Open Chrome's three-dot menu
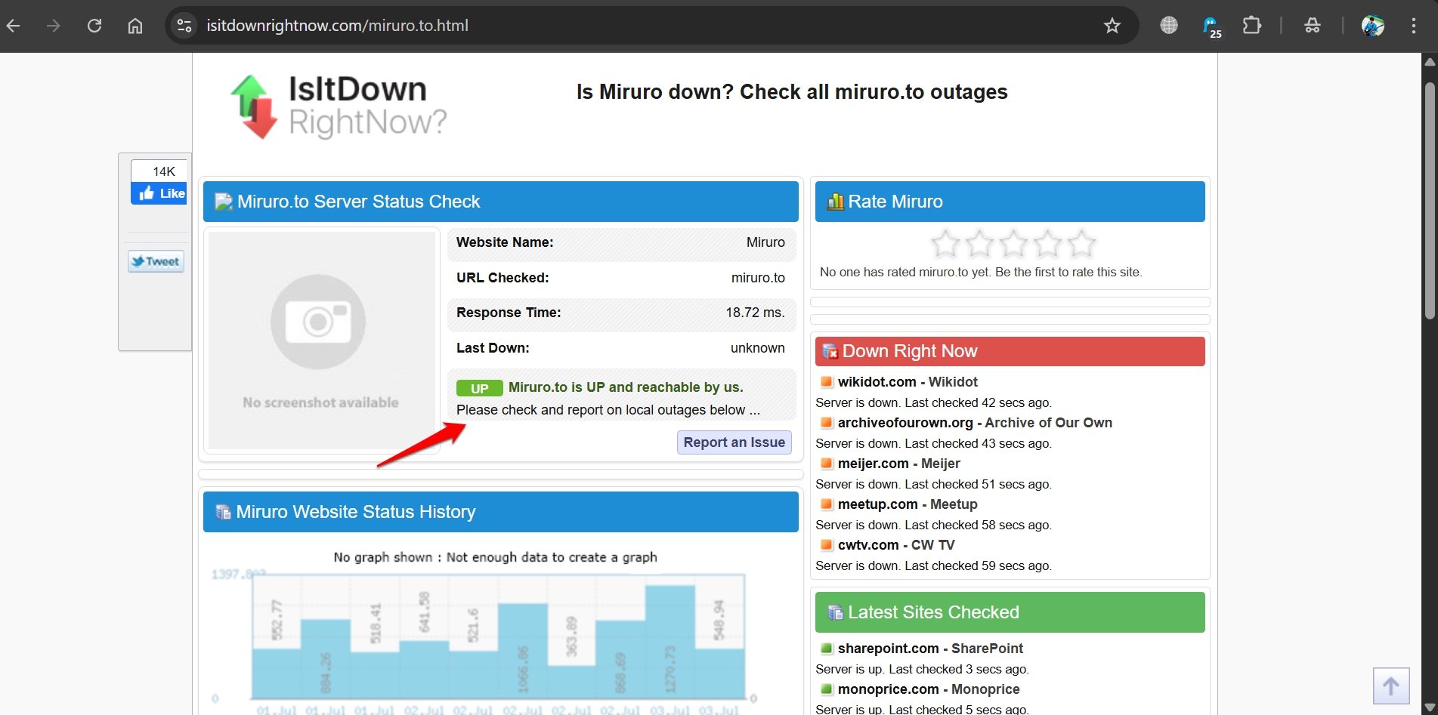The image size is (1438, 715). 1412,25
